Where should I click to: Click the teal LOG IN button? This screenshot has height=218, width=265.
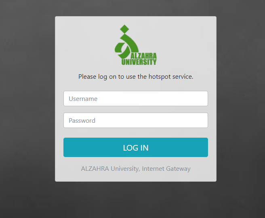(136, 147)
